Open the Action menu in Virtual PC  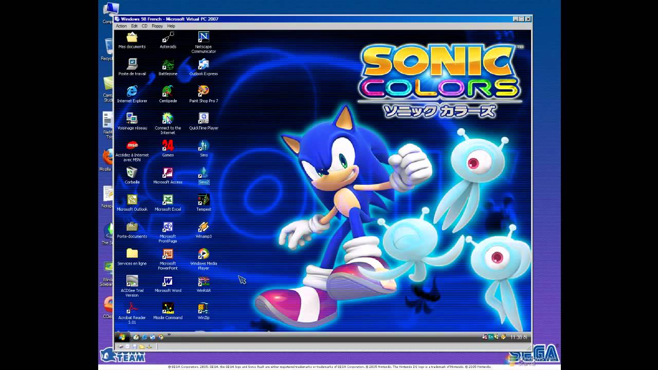pyautogui.click(x=121, y=26)
